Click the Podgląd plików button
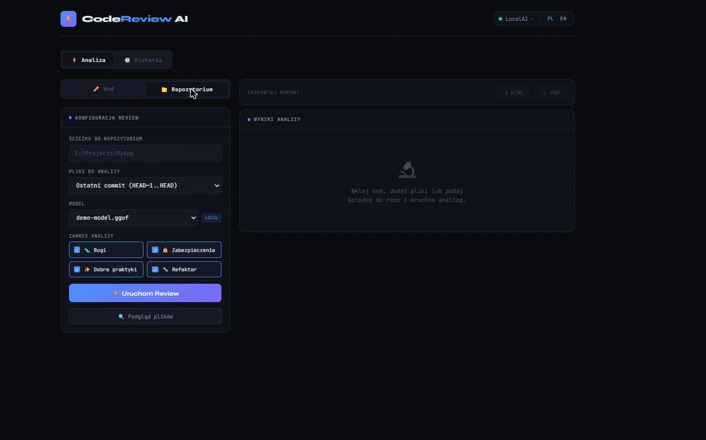This screenshot has width=706, height=440. point(145,316)
